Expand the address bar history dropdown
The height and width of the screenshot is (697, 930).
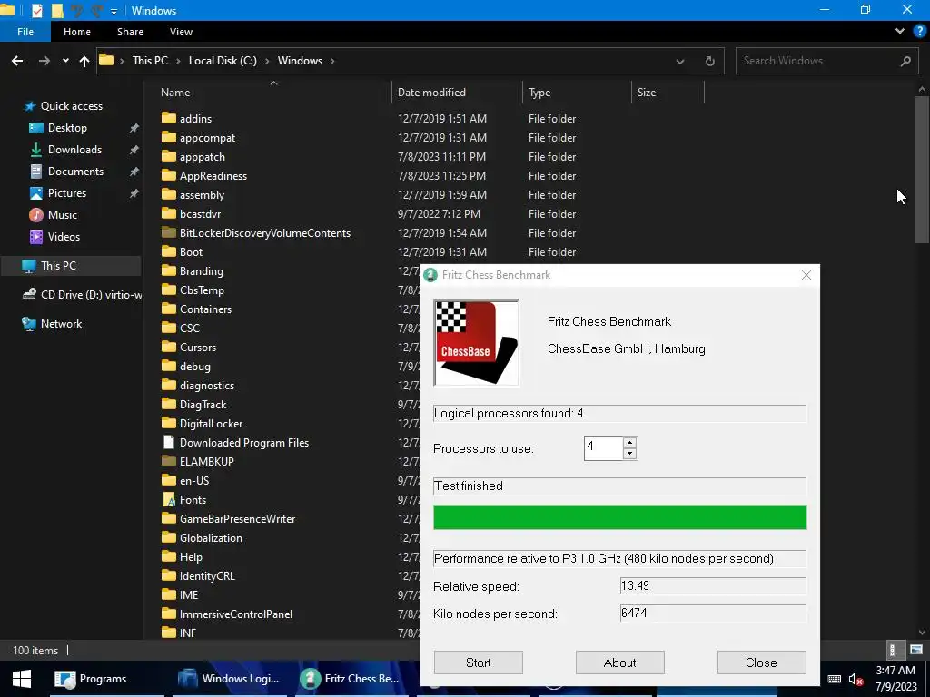pos(680,61)
